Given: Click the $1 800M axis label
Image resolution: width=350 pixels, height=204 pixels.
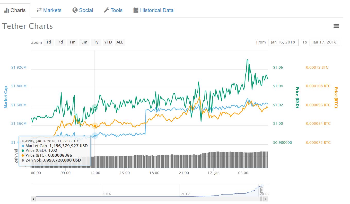Looking at the screenshot, I should coord(19,86).
